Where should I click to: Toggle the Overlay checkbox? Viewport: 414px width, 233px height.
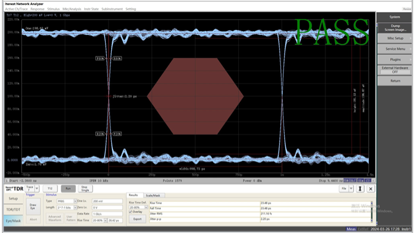(131, 212)
